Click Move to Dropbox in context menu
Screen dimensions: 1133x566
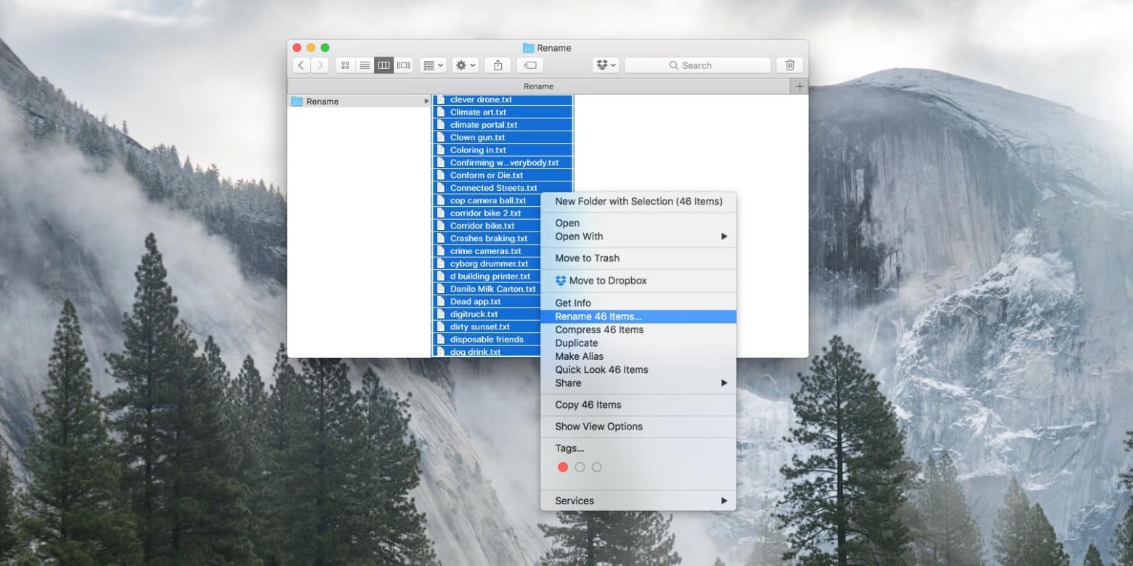607,281
